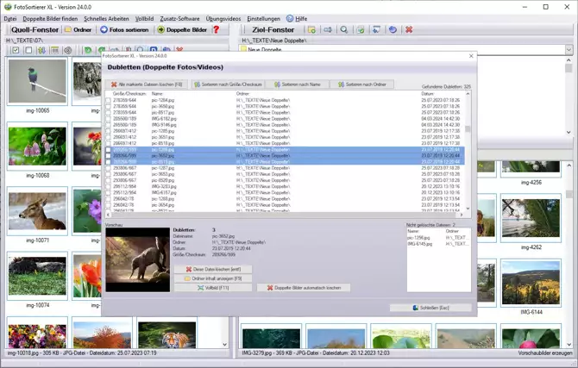
Task: Click Doppelte Bilder automatisch löschen button
Action: click(x=303, y=287)
